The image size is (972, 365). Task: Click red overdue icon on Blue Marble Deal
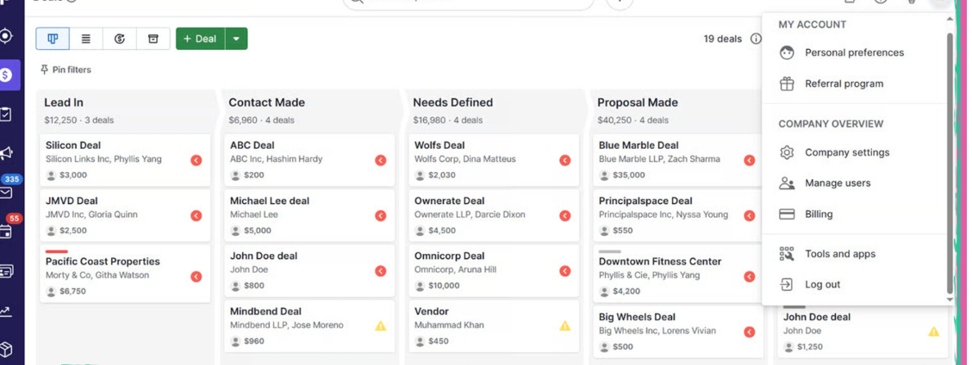pyautogui.click(x=750, y=160)
